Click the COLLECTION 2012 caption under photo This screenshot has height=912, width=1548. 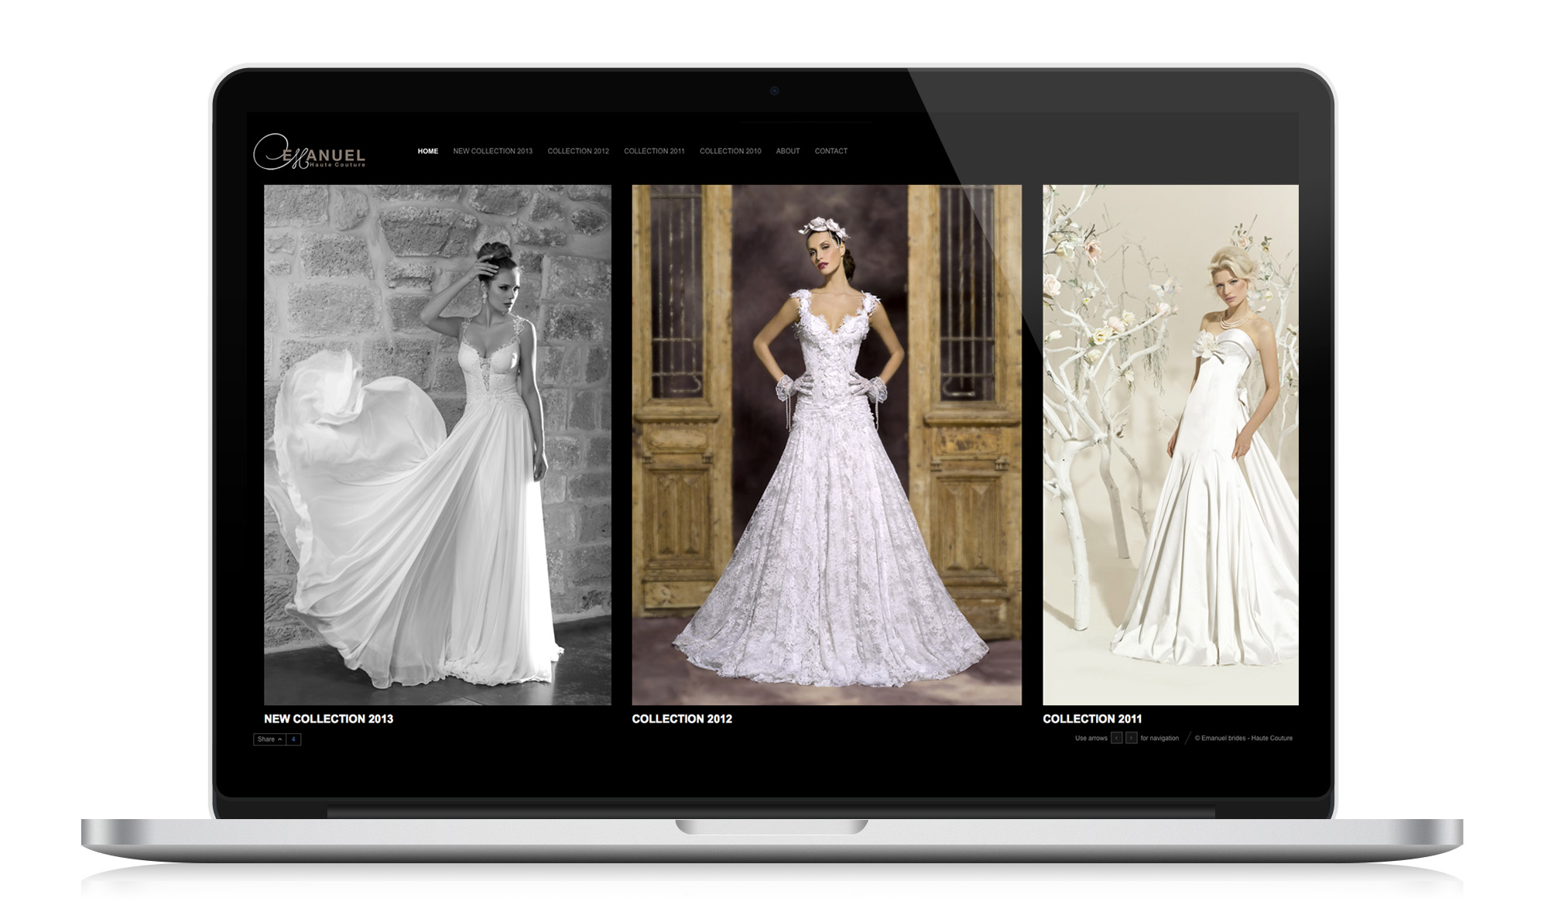pyautogui.click(x=681, y=718)
